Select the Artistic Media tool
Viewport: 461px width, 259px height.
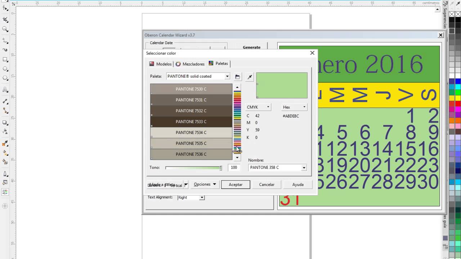coord(5,50)
